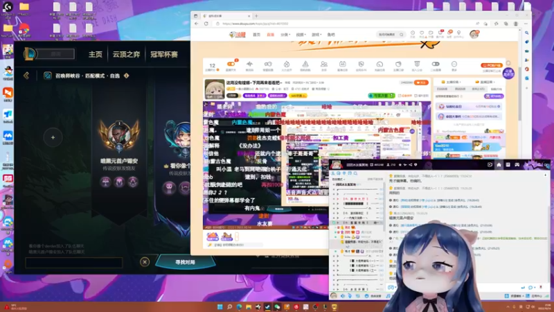Click the speaker volume icon in voice app bottom bar
Image resolution: width=554 pixels, height=312 pixels.
pyautogui.click(x=342, y=296)
